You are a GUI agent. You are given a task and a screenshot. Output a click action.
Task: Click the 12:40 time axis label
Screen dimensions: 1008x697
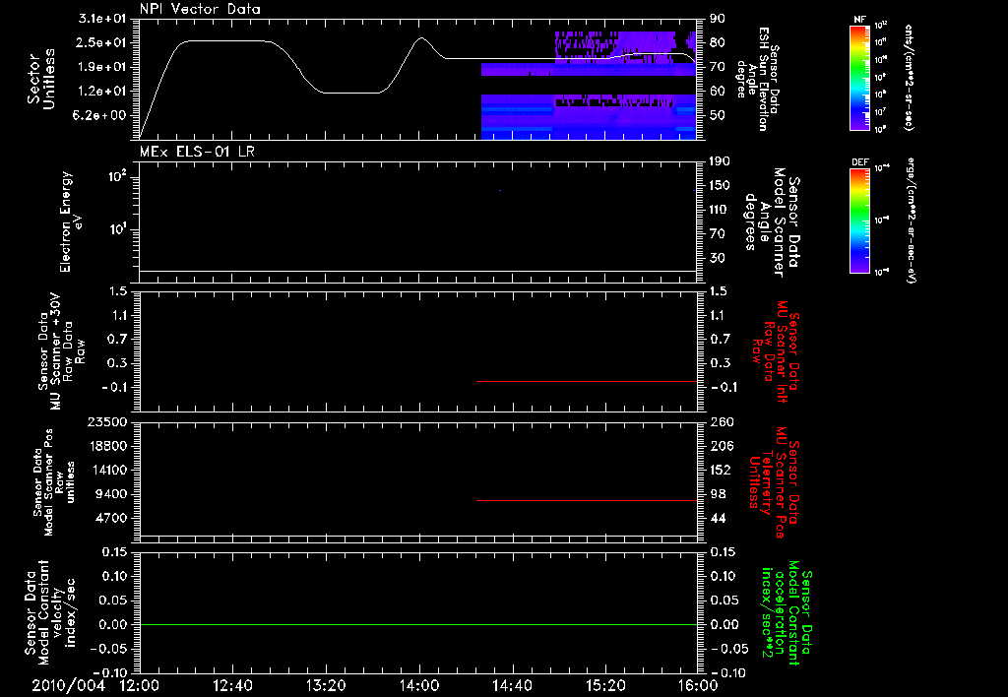coord(232,685)
